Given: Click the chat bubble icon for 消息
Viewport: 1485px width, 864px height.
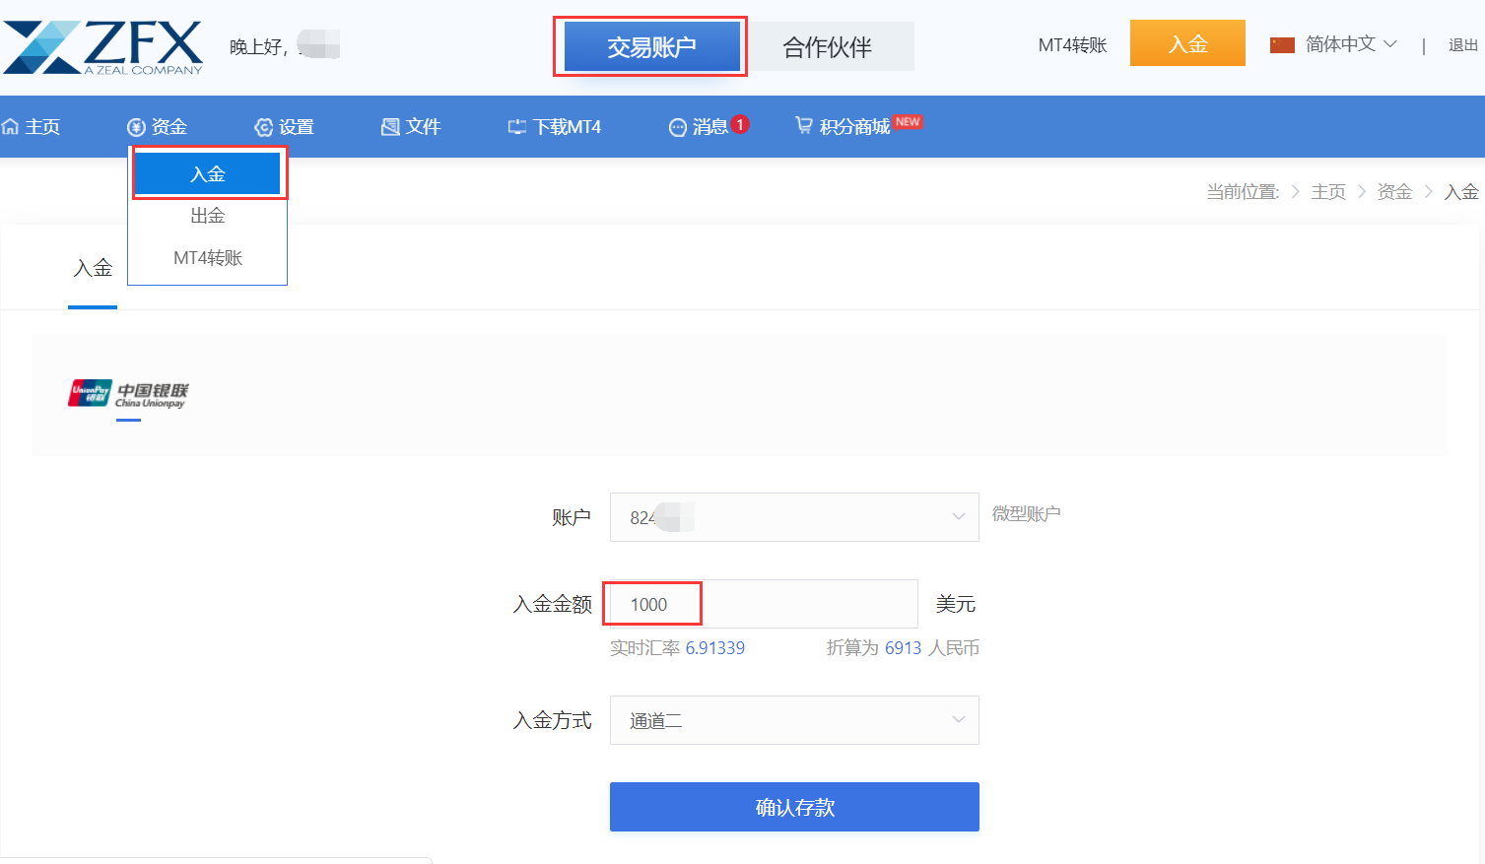Looking at the screenshot, I should (677, 127).
